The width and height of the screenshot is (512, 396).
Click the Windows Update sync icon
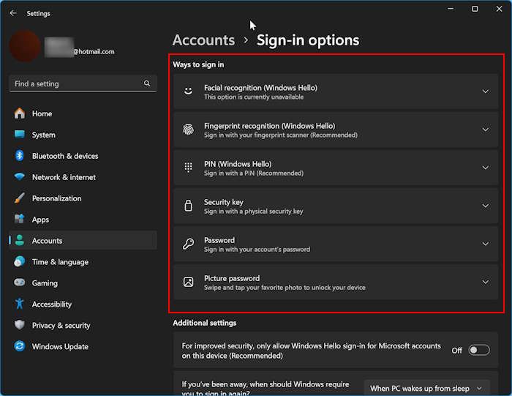pos(20,346)
